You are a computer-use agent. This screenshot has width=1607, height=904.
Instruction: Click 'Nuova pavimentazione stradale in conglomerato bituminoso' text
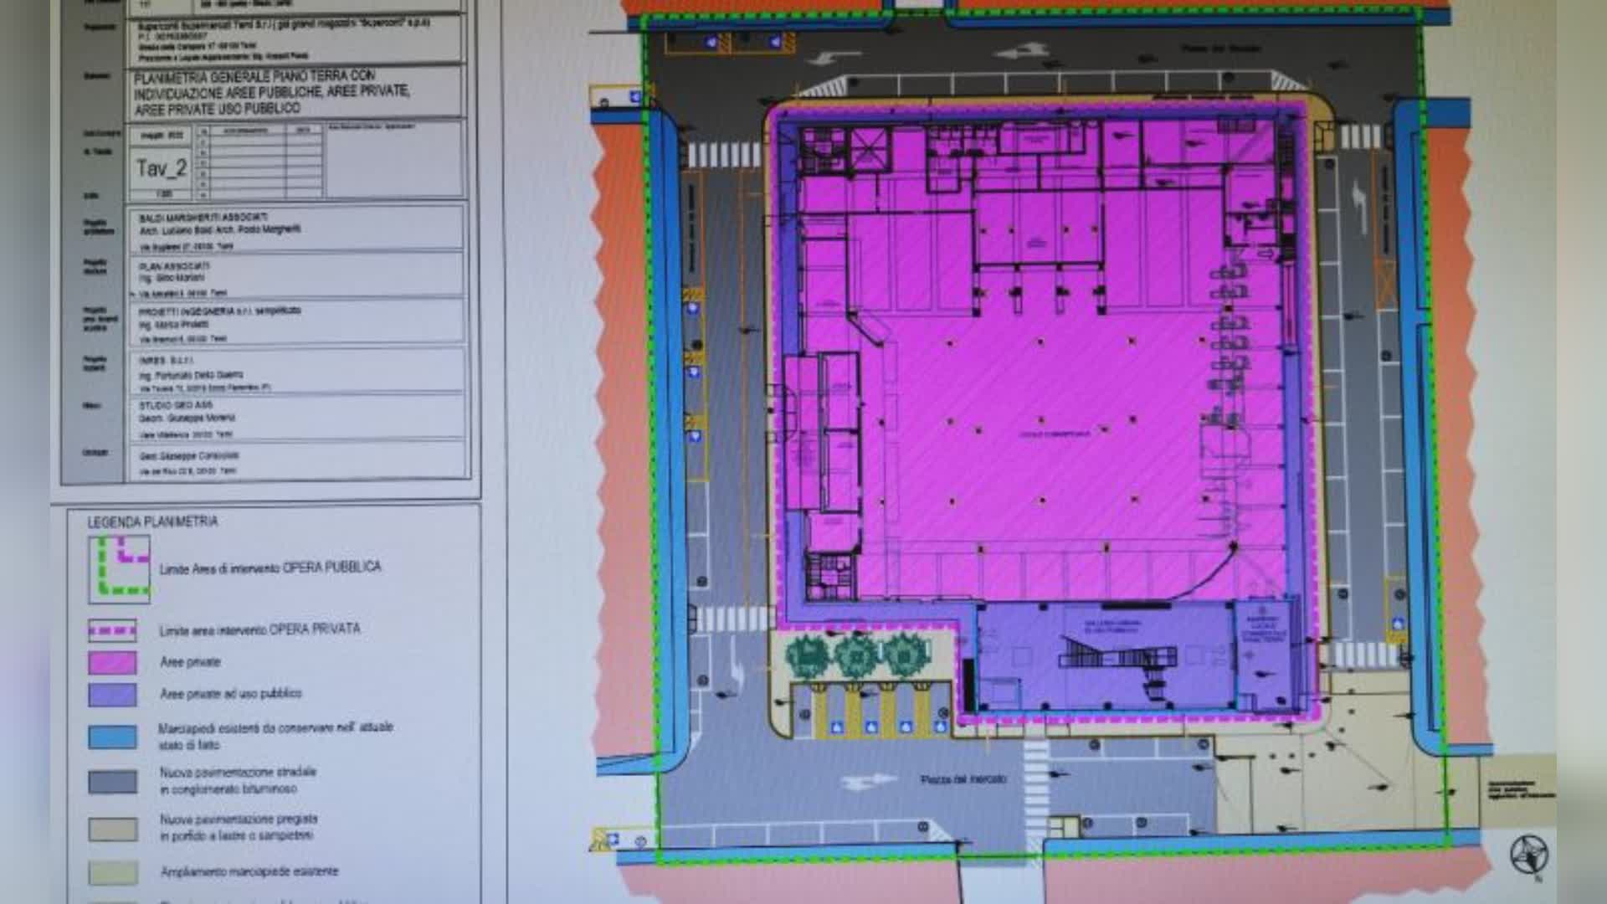[x=238, y=780]
